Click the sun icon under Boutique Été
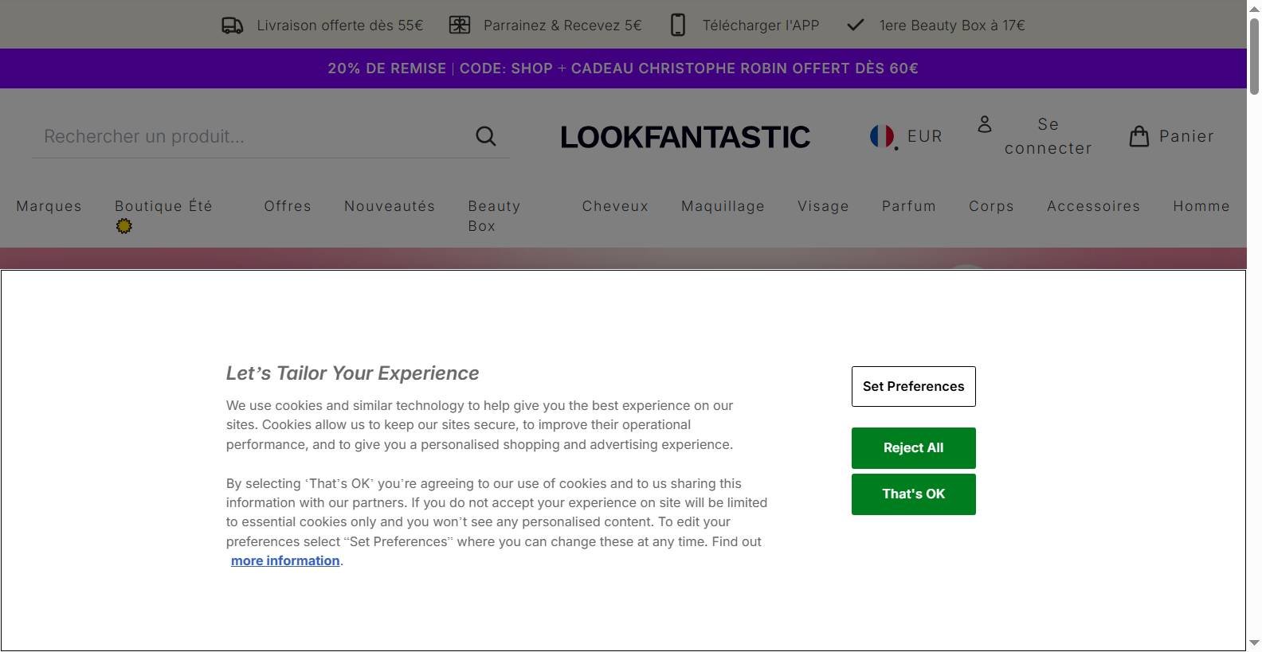 tap(123, 227)
